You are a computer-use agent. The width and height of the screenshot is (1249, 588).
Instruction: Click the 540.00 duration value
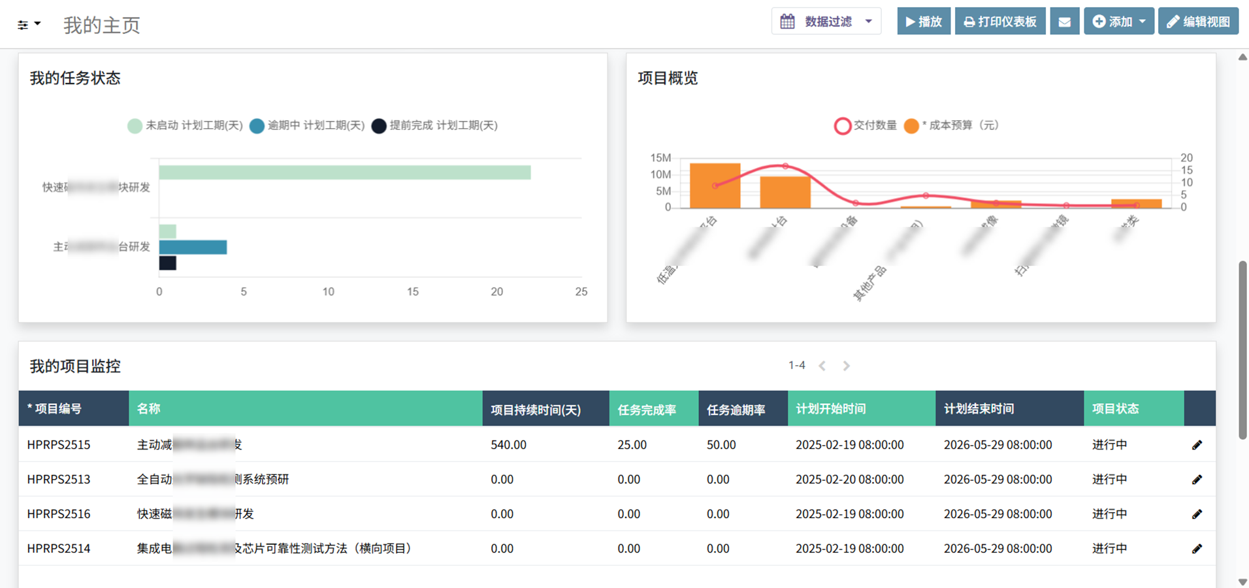pos(508,445)
